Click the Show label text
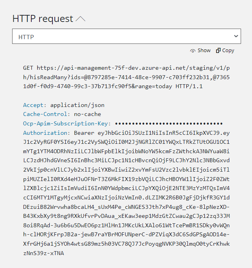252x268 pixels. coord(204,51)
